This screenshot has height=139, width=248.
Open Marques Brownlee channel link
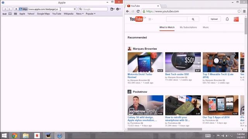click(x=145, y=49)
